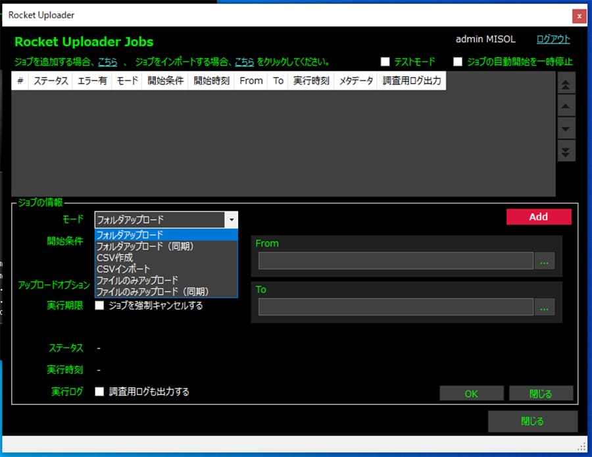Click the move-up single arrow button
The width and height of the screenshot is (592, 457).
click(x=566, y=106)
